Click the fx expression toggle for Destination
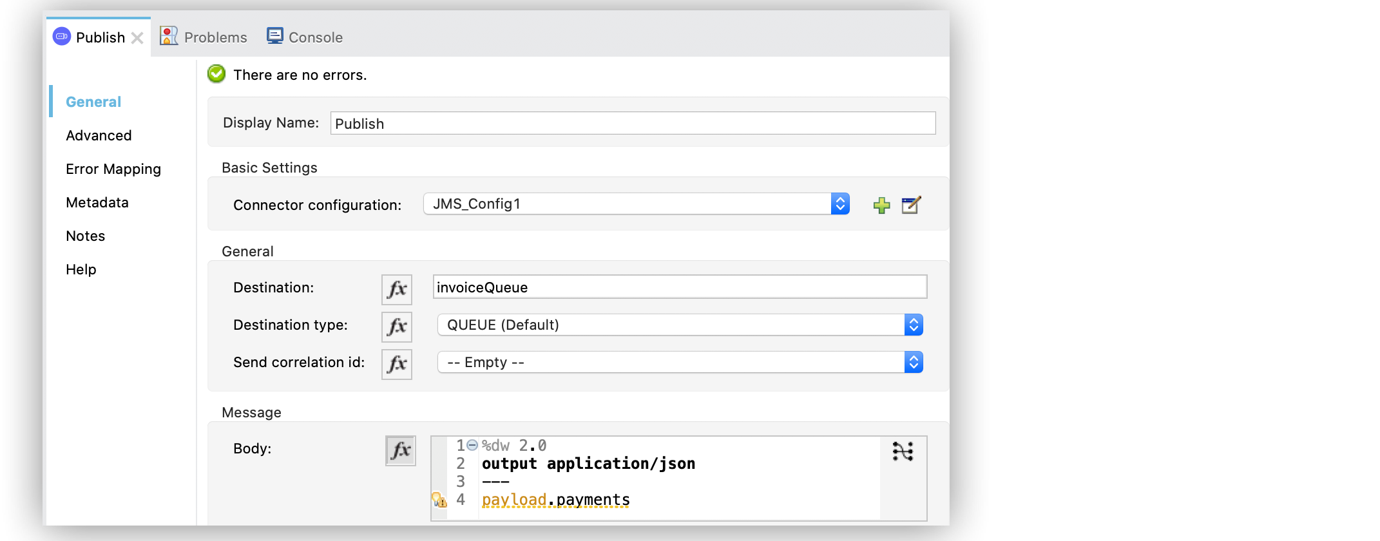This screenshot has height=541, width=1380. [x=396, y=290]
